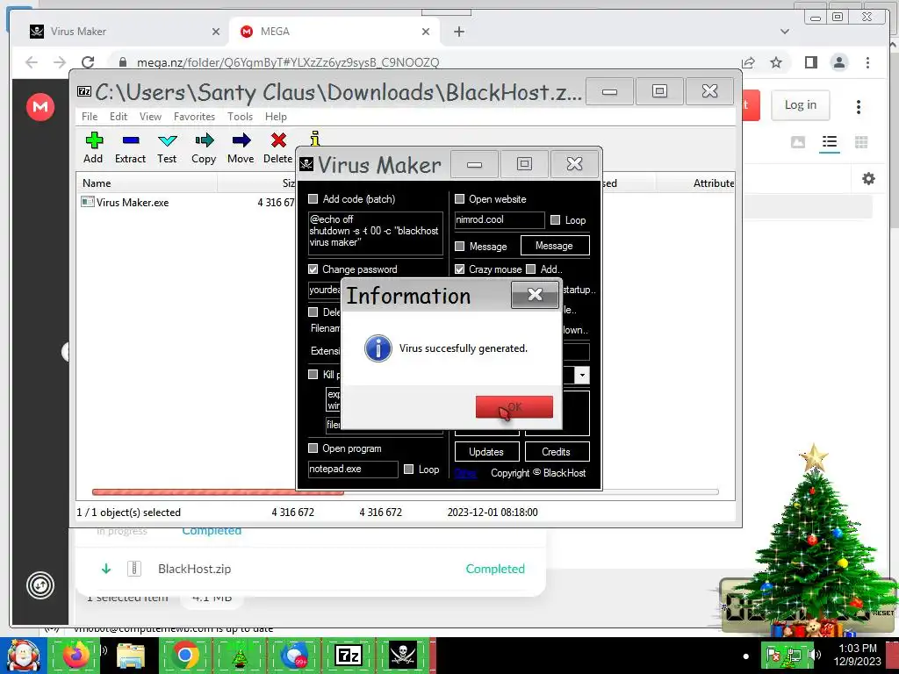899x674 pixels.
Task: Open the Tools menu in 7-Zip
Action: (x=240, y=117)
